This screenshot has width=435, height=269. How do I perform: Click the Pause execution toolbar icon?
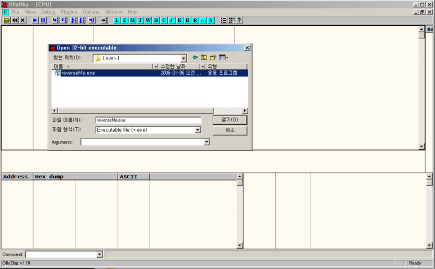(x=43, y=20)
